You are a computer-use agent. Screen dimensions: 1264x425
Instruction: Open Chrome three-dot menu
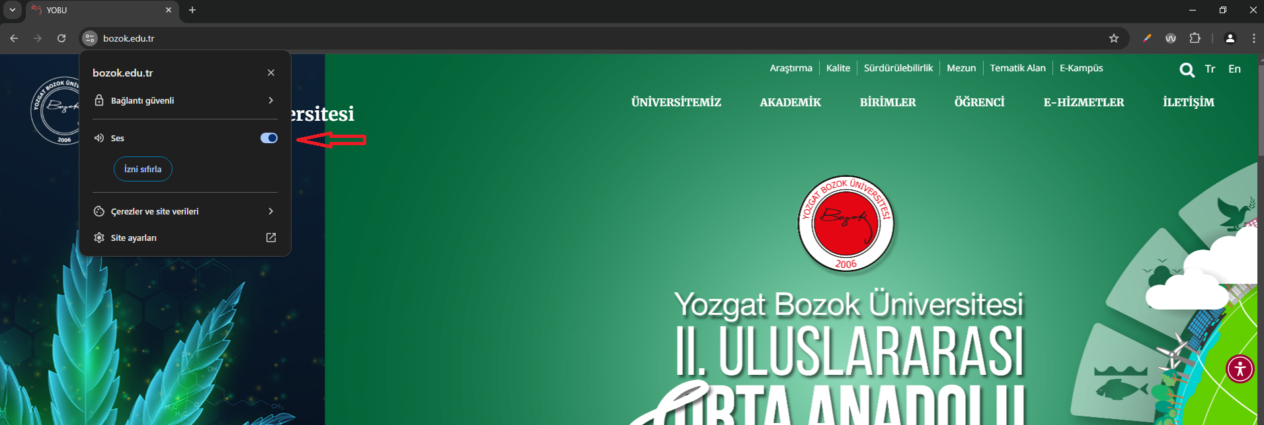pyautogui.click(x=1253, y=38)
